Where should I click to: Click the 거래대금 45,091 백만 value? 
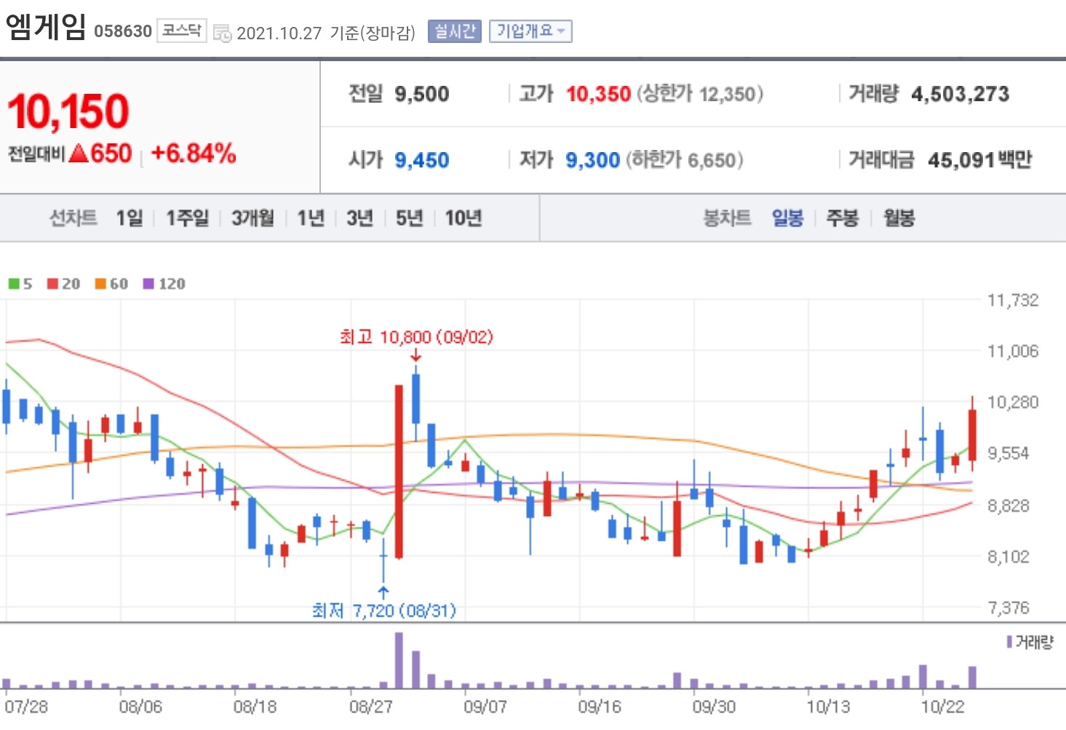point(979,160)
